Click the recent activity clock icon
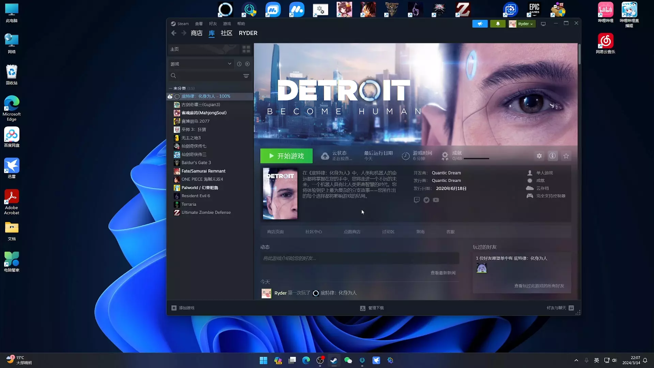654x368 pixels. [x=239, y=64]
